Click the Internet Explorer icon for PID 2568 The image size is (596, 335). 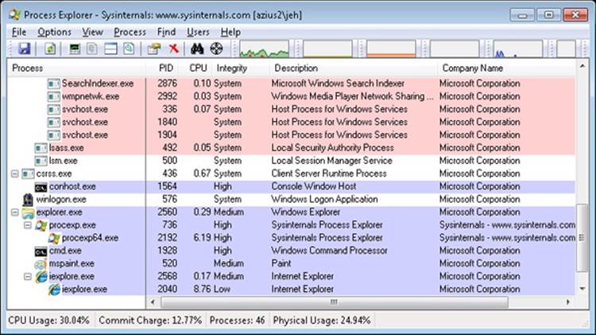pos(41,277)
